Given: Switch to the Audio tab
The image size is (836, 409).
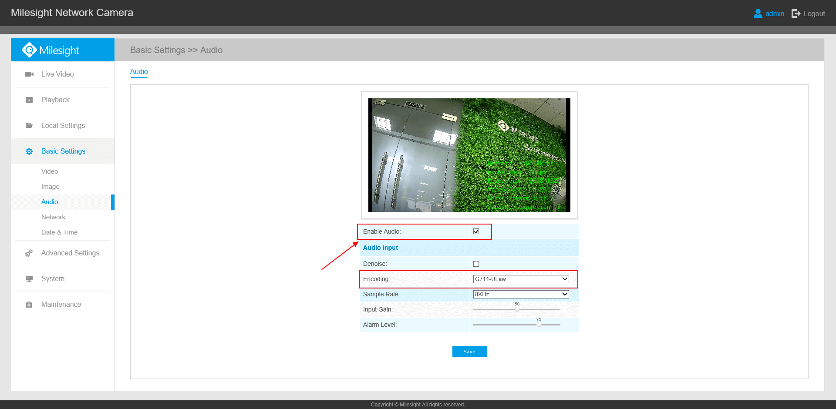Looking at the screenshot, I should tap(139, 71).
